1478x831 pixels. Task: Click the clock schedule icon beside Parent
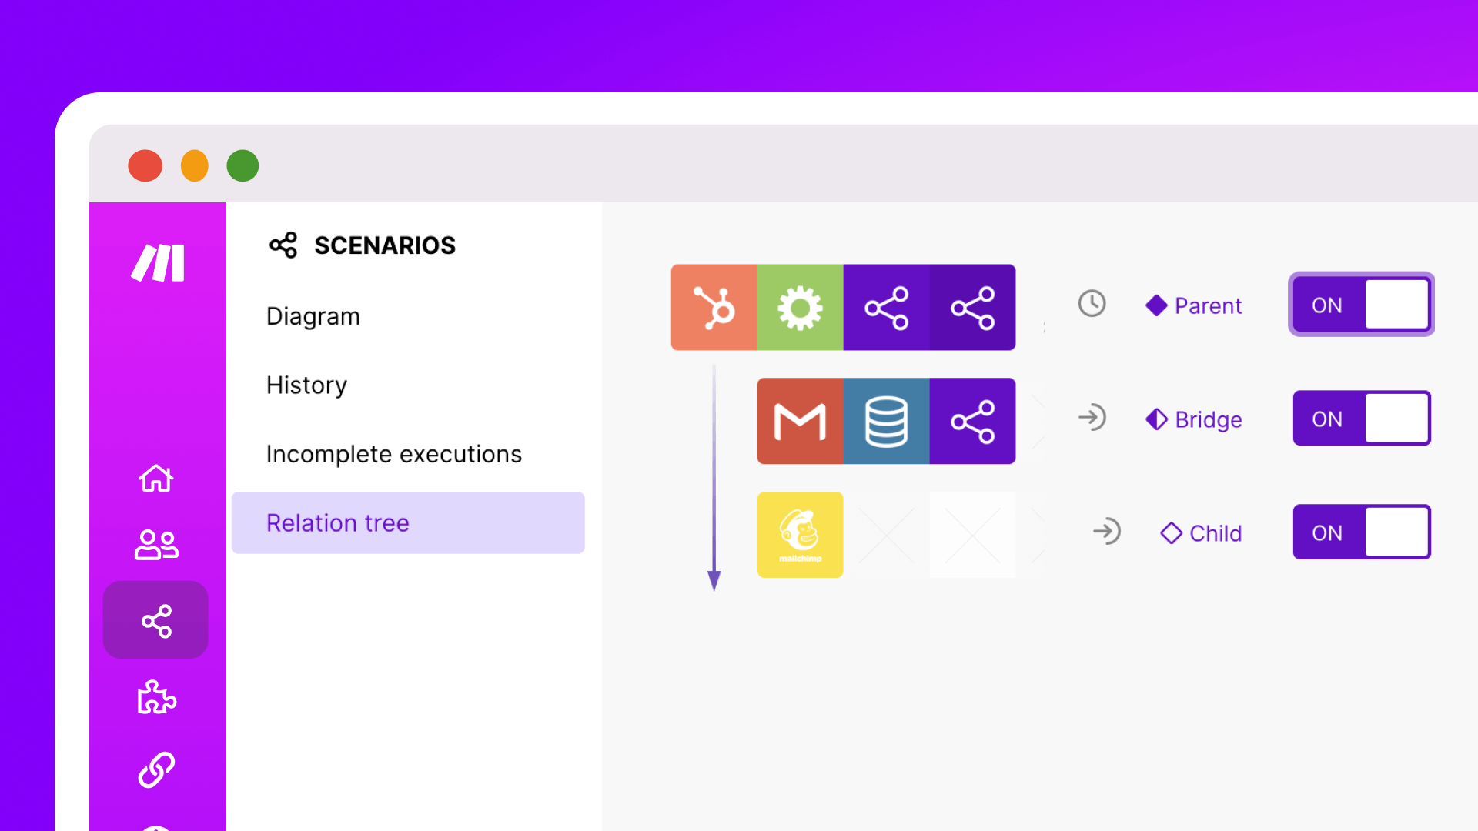coord(1092,304)
